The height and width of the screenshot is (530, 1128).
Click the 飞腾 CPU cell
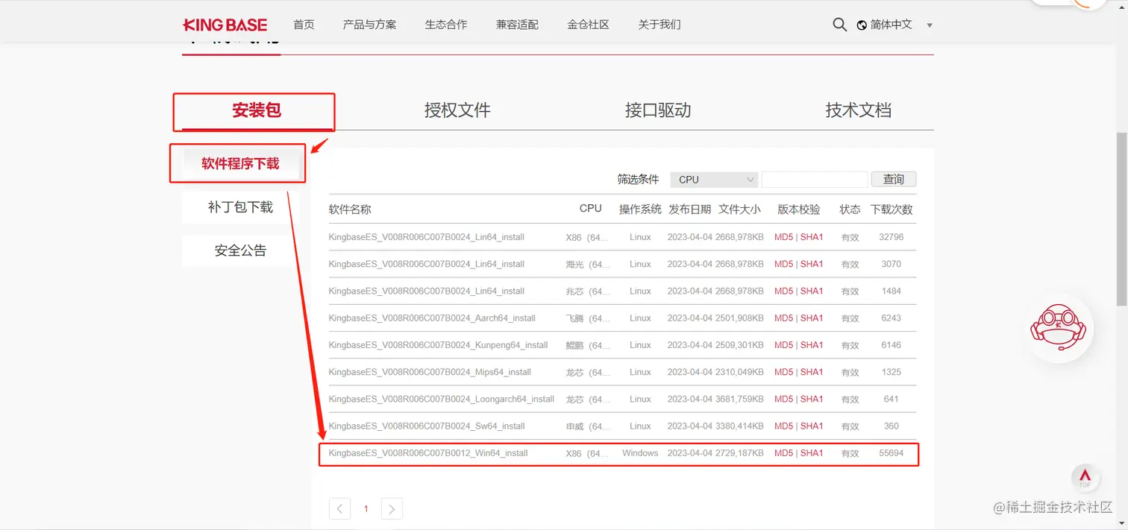588,318
